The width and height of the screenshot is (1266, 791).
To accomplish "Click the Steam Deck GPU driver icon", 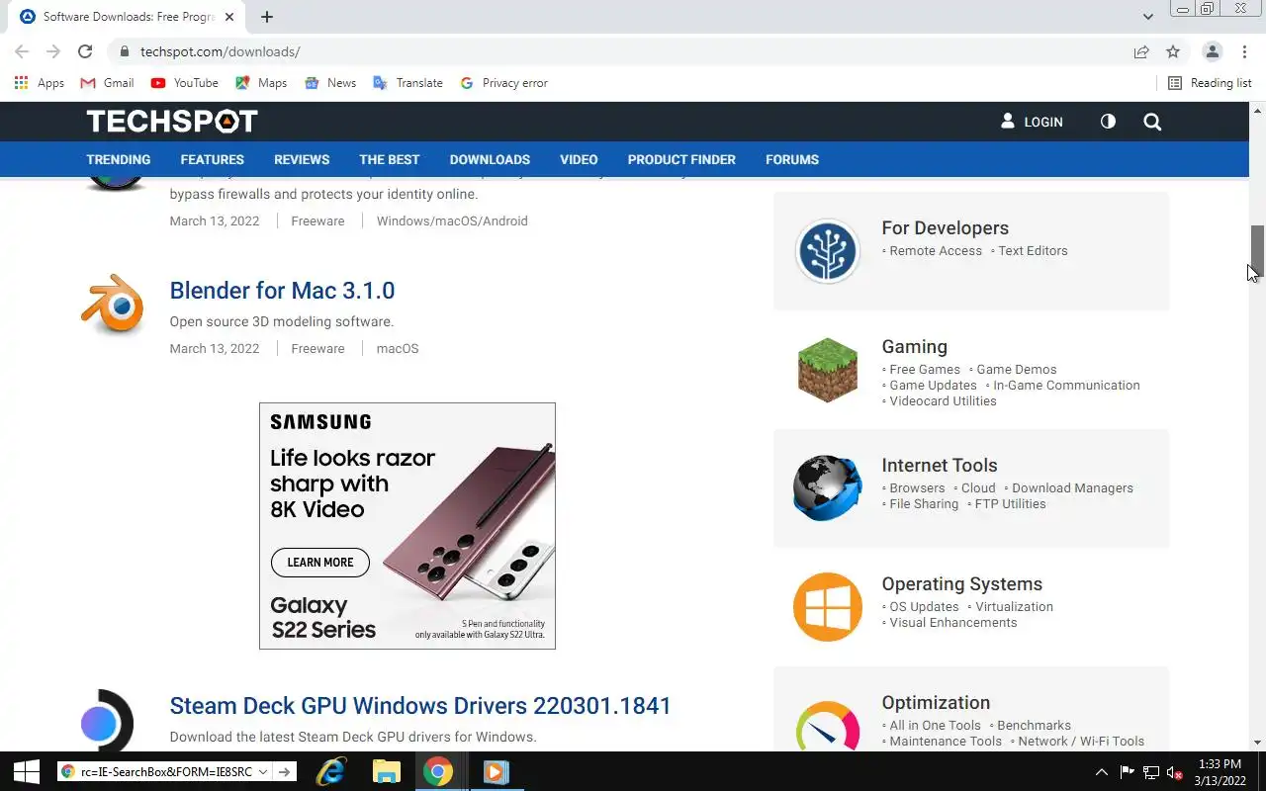I will (107, 721).
